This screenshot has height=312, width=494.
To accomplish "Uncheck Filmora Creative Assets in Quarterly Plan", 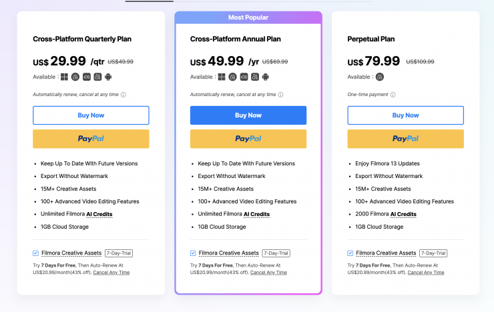I will pos(35,253).
